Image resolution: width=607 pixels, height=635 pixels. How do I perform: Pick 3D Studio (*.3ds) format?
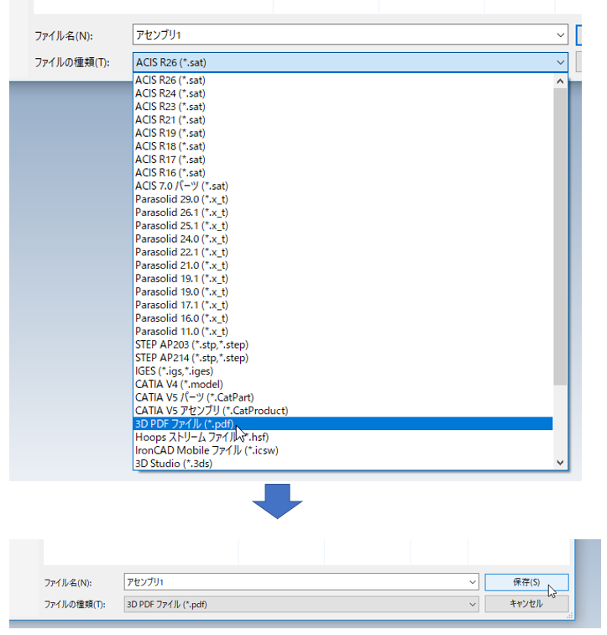point(343,464)
